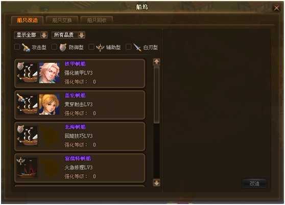
Task: Click the 铁甲 ship icon in first row
Action: pyautogui.click(x=27, y=73)
